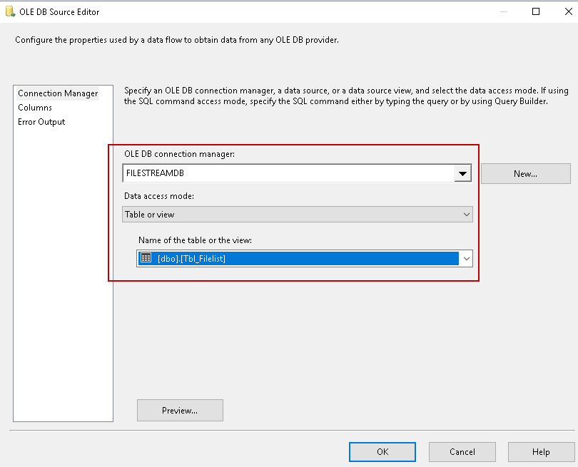Viewport: 578px width, 467px height.
Task: Open the Error Output page
Action: coord(41,122)
